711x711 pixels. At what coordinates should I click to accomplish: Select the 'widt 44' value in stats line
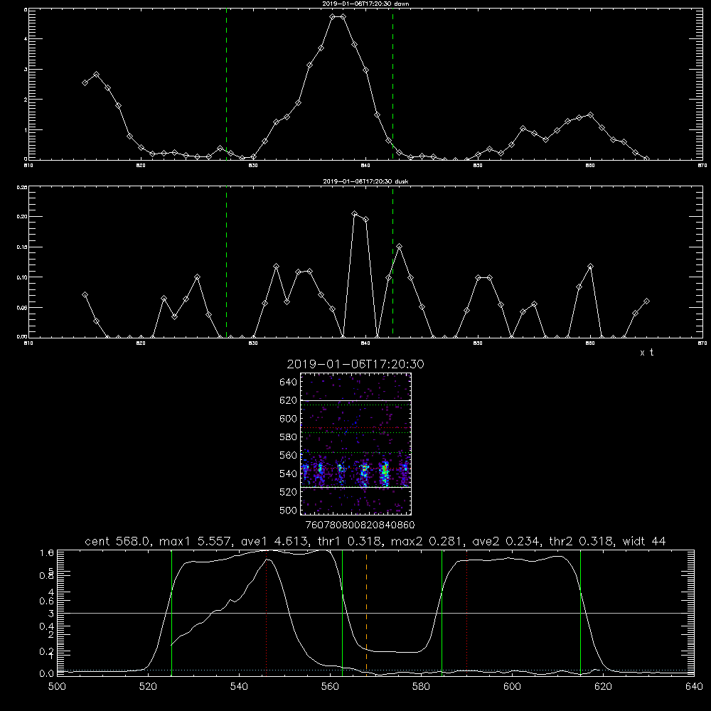644,541
